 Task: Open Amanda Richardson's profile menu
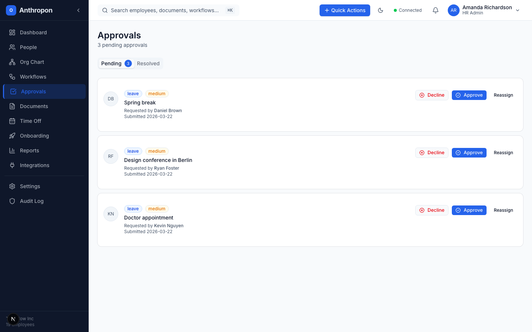484,10
